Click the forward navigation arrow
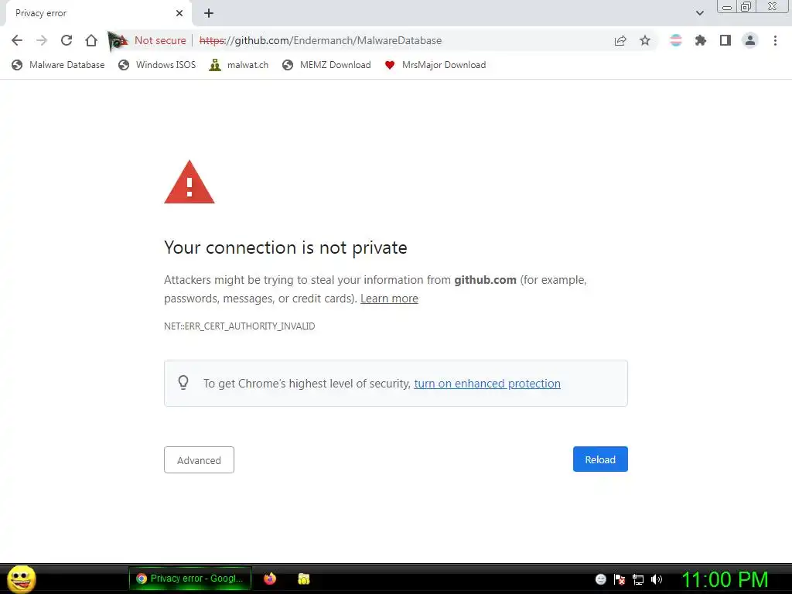Screen dimensions: 792x594 click(42, 40)
